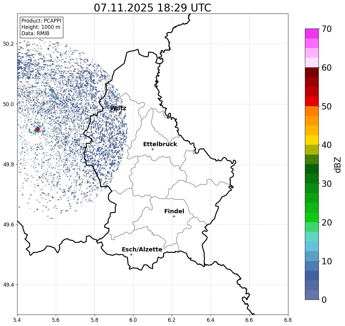Image resolution: width=345 pixels, height=326 pixels.
Task: Click the magenta swatch at colorbar top
Action: (312, 34)
